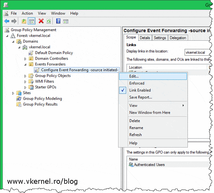Viewport: 214px width, 193px height.
Task: Expand the WMI Filters node
Action: pyautogui.click(x=25, y=82)
